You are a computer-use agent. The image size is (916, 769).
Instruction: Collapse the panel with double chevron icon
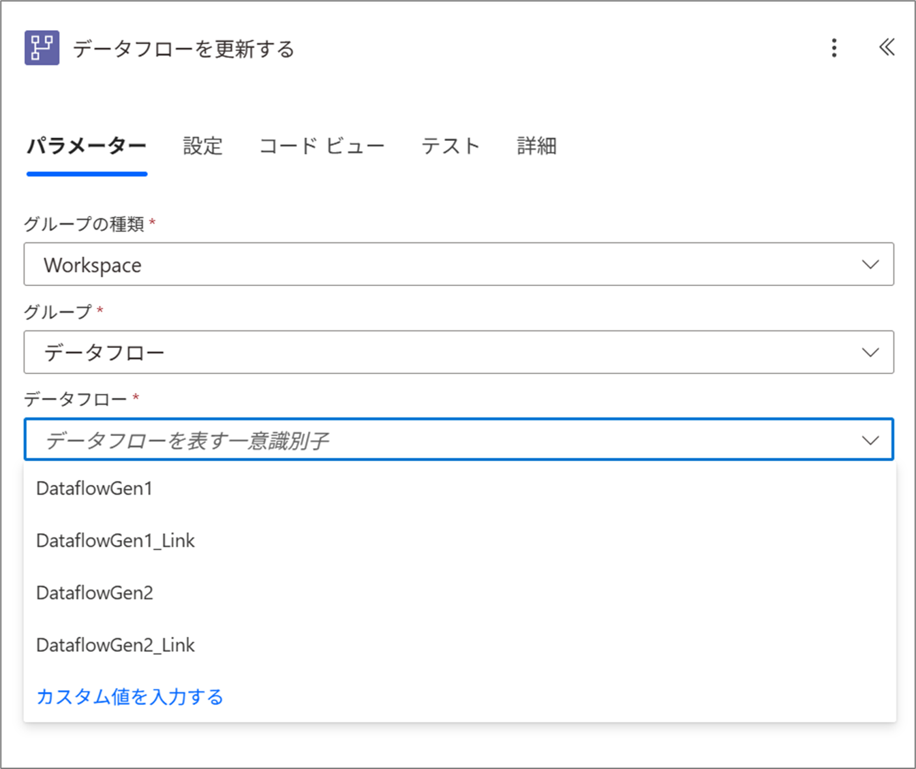click(x=886, y=47)
